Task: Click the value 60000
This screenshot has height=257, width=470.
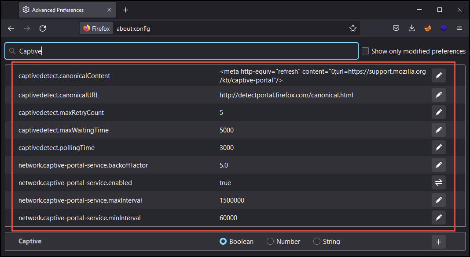Action: [x=228, y=218]
